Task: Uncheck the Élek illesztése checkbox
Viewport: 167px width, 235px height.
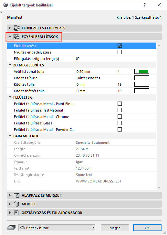Action: pos(120,46)
